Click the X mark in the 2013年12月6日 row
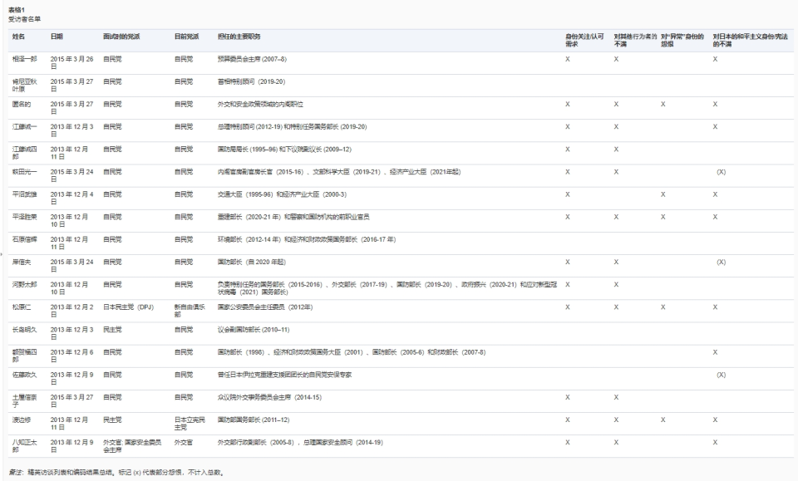This screenshot has width=798, height=481. point(715,352)
